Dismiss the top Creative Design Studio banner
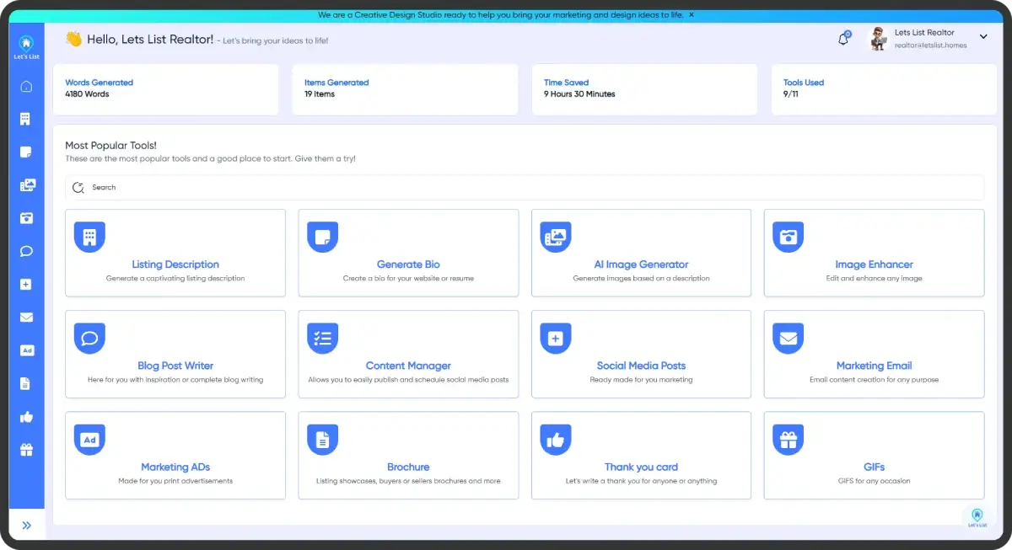 click(692, 15)
